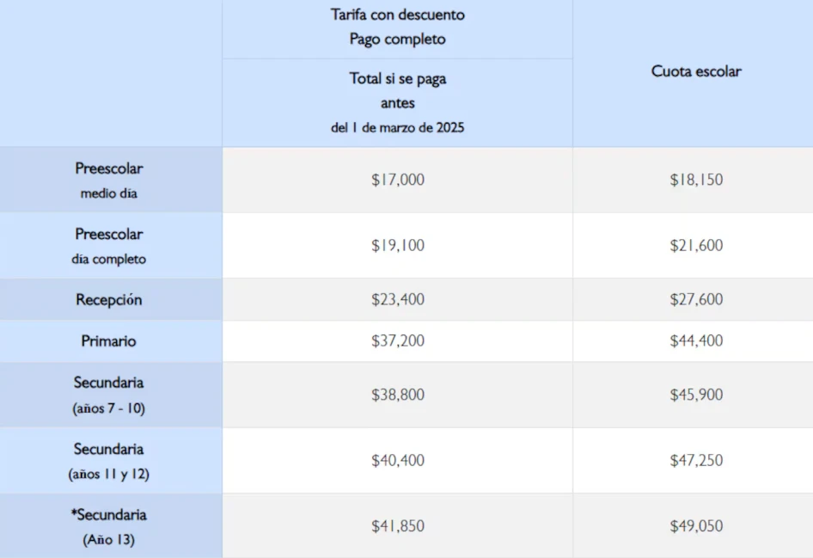
Task: Click Secundaria (años 7 - 10) label
Action: (x=109, y=395)
